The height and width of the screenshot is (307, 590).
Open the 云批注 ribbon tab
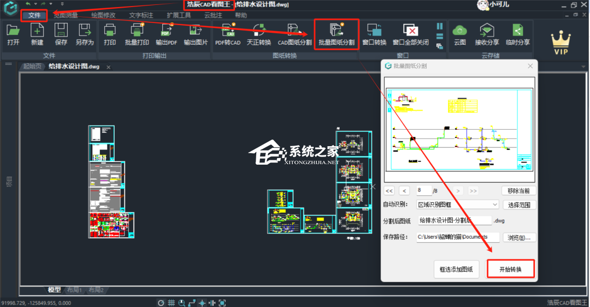(214, 15)
